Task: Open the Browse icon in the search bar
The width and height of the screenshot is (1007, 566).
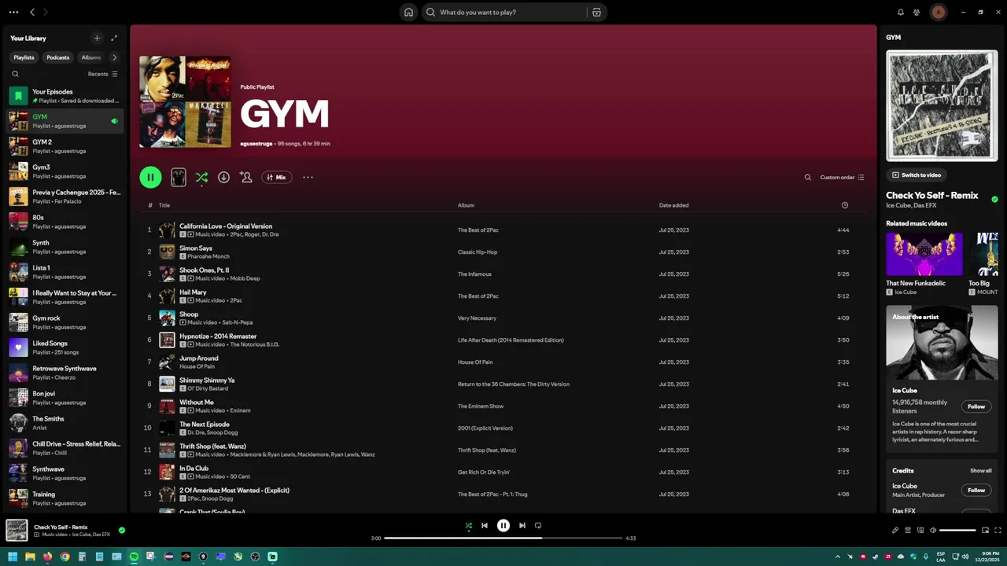Action: click(596, 13)
